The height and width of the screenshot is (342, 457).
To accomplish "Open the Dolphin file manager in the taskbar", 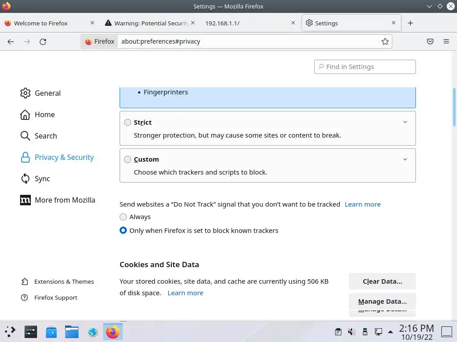I will 72,332.
